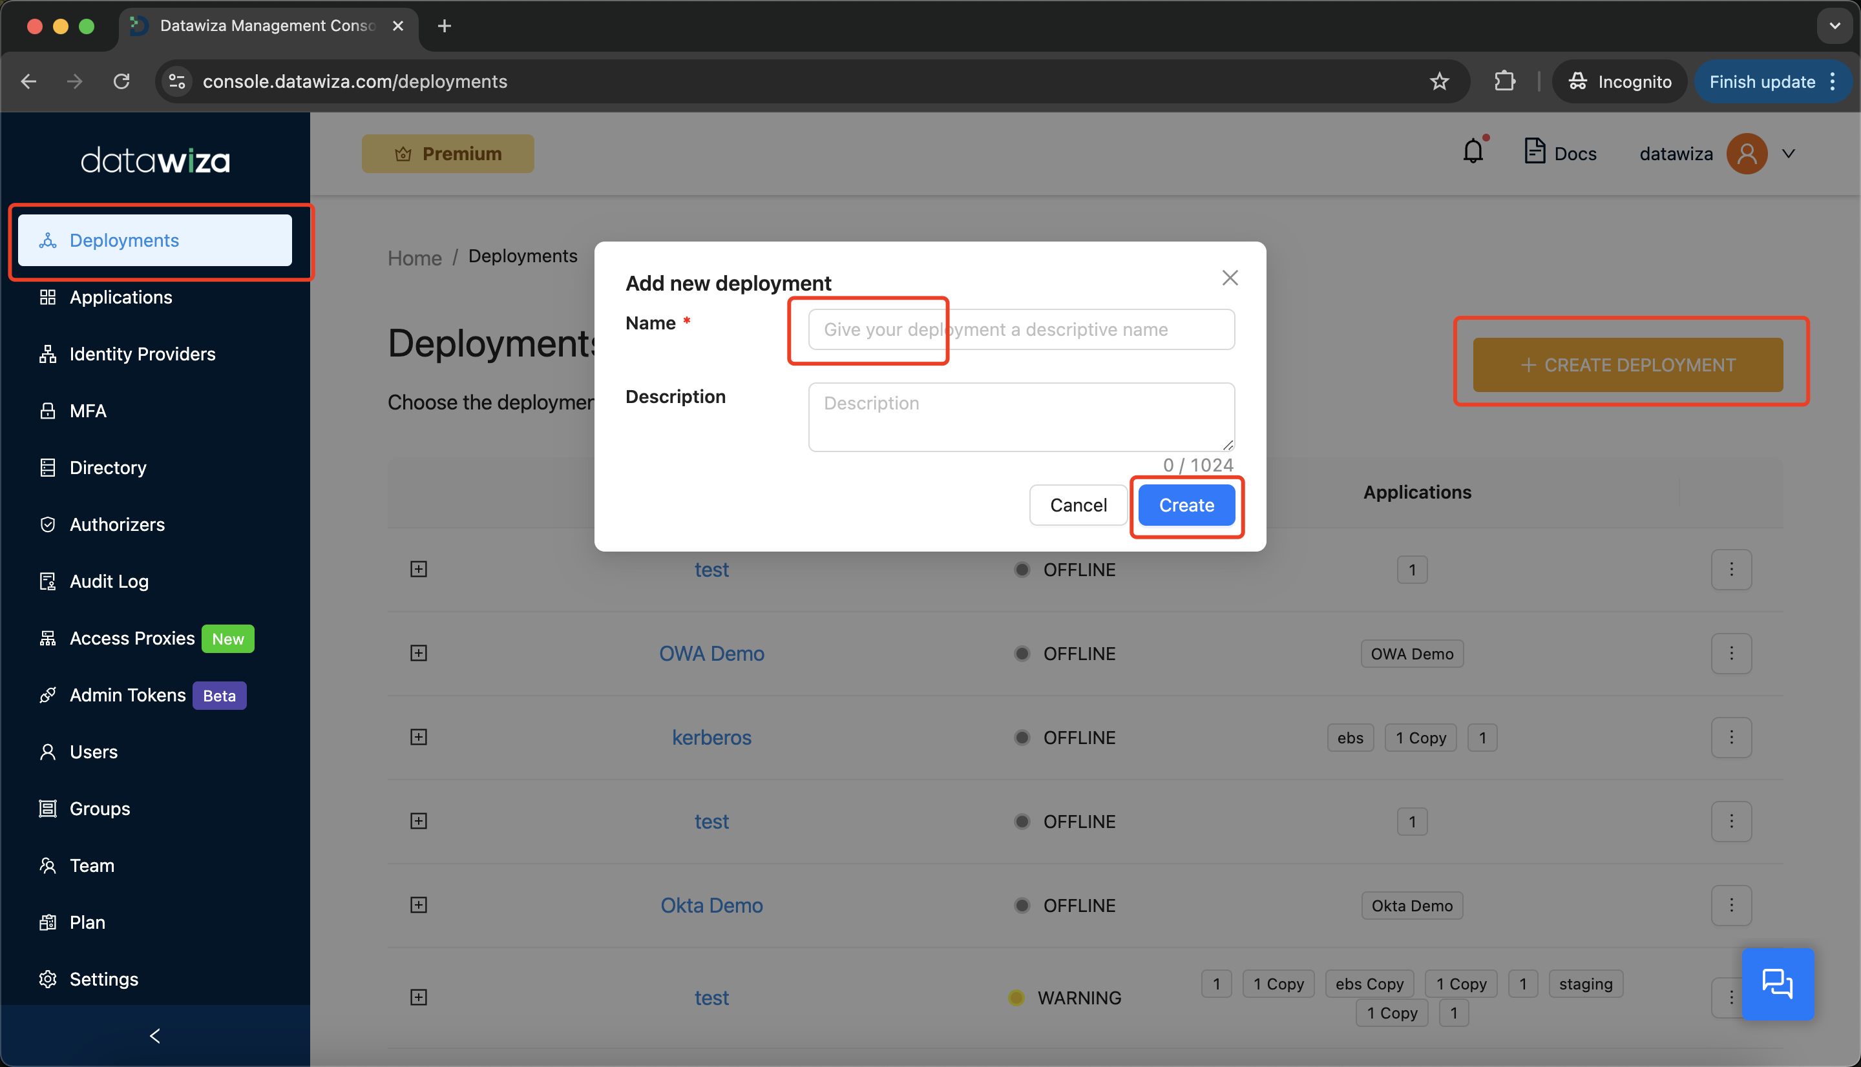This screenshot has width=1861, height=1067.
Task: Open the kerberos deployment link
Action: [x=711, y=737]
